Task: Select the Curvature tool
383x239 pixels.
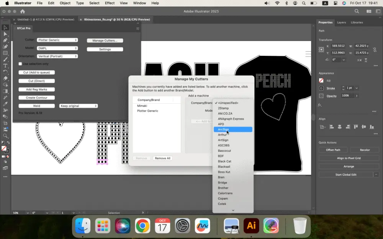Action: [5, 47]
